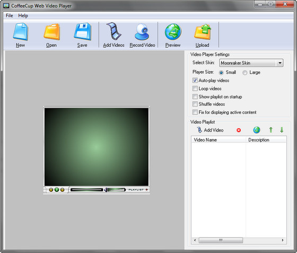
Task: Click the Preview globe icon
Action: (x=173, y=32)
